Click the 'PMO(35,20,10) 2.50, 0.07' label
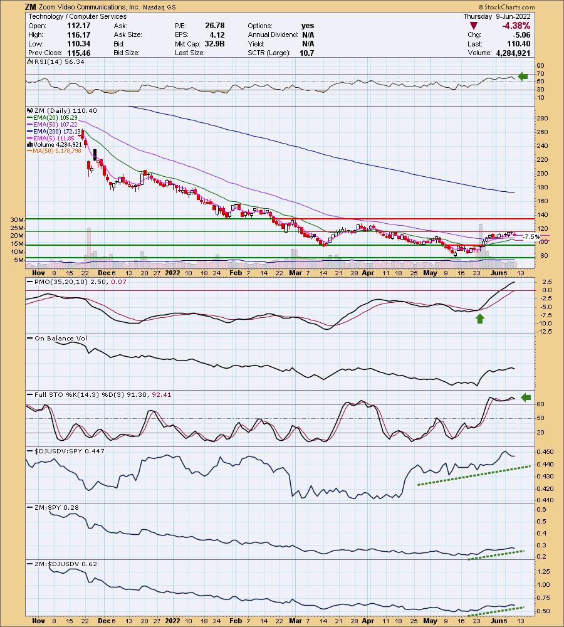This screenshot has width=564, height=627. [x=80, y=282]
